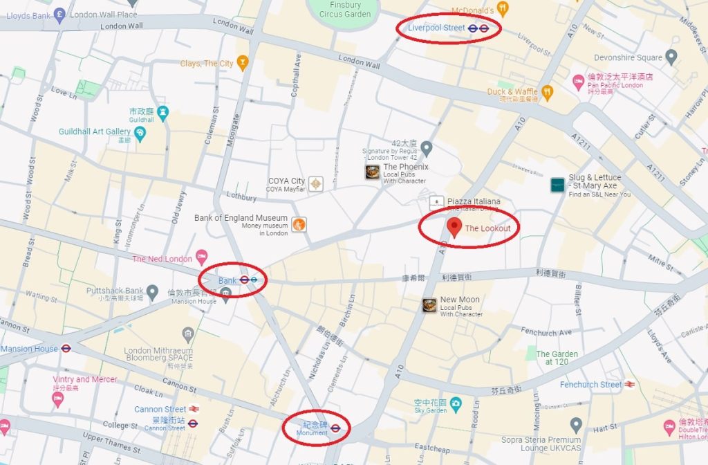This screenshot has width=708, height=465.
Task: Select the Lloyds Bank pound icon
Action: coord(59,15)
